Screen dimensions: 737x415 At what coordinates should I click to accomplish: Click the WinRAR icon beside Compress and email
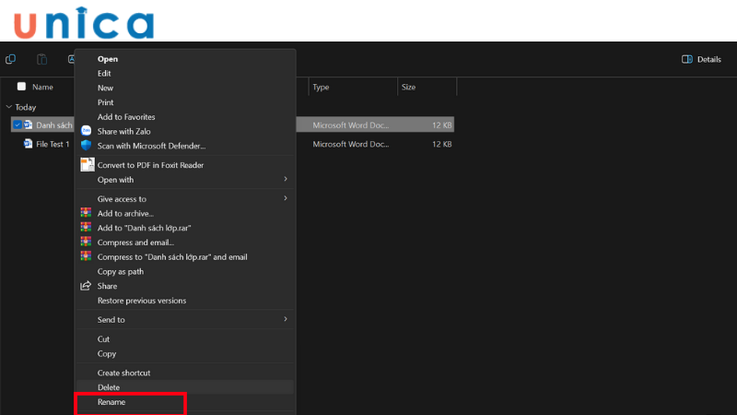point(87,242)
